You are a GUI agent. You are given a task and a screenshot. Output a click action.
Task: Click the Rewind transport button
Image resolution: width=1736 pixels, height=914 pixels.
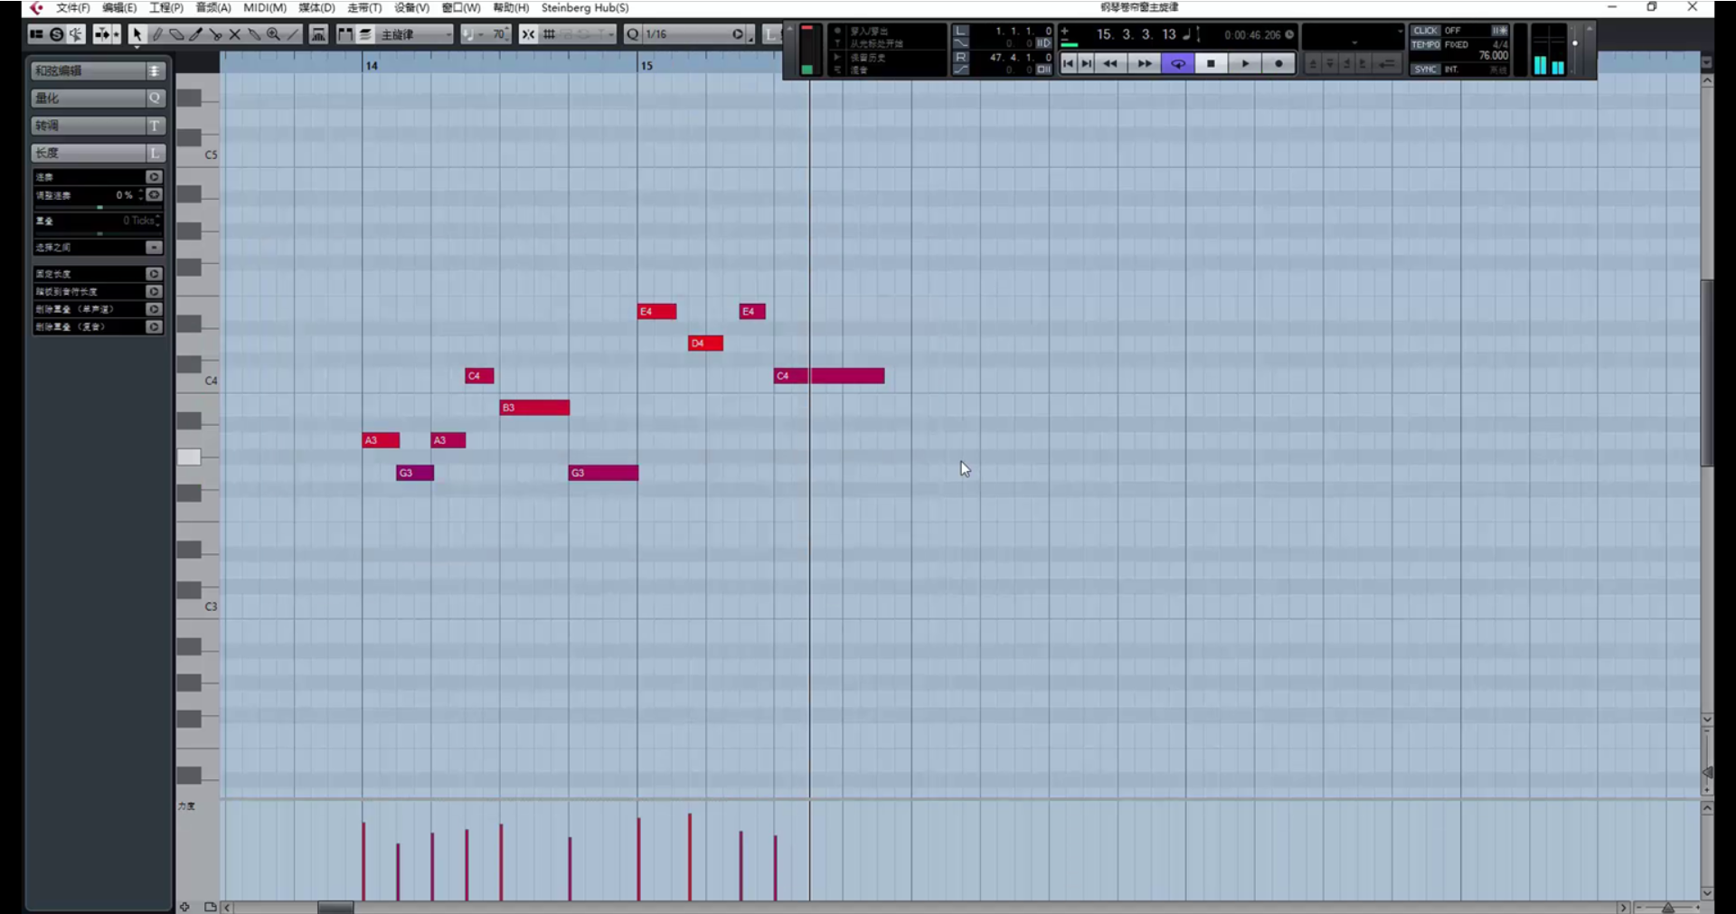[1110, 63]
